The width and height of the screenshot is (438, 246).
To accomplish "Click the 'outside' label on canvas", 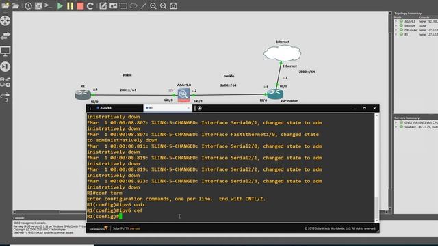I will click(229, 76).
